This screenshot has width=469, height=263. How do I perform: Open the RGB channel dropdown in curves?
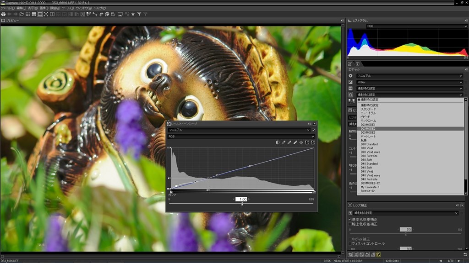[x=241, y=136]
